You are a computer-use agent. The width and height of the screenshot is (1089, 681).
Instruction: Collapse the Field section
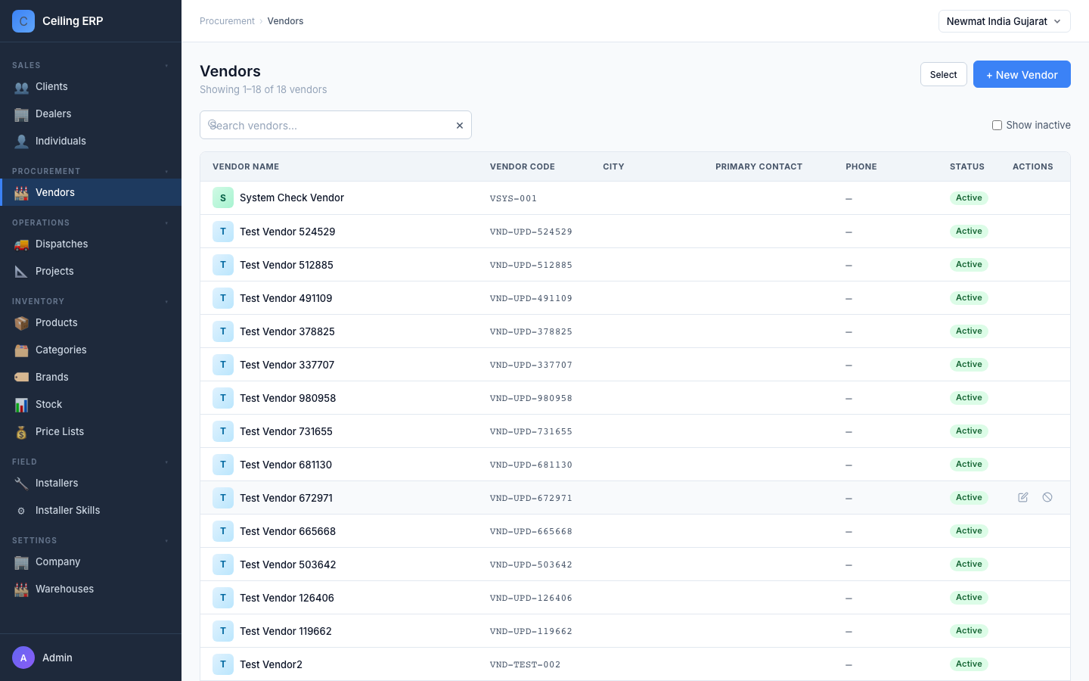click(x=166, y=462)
